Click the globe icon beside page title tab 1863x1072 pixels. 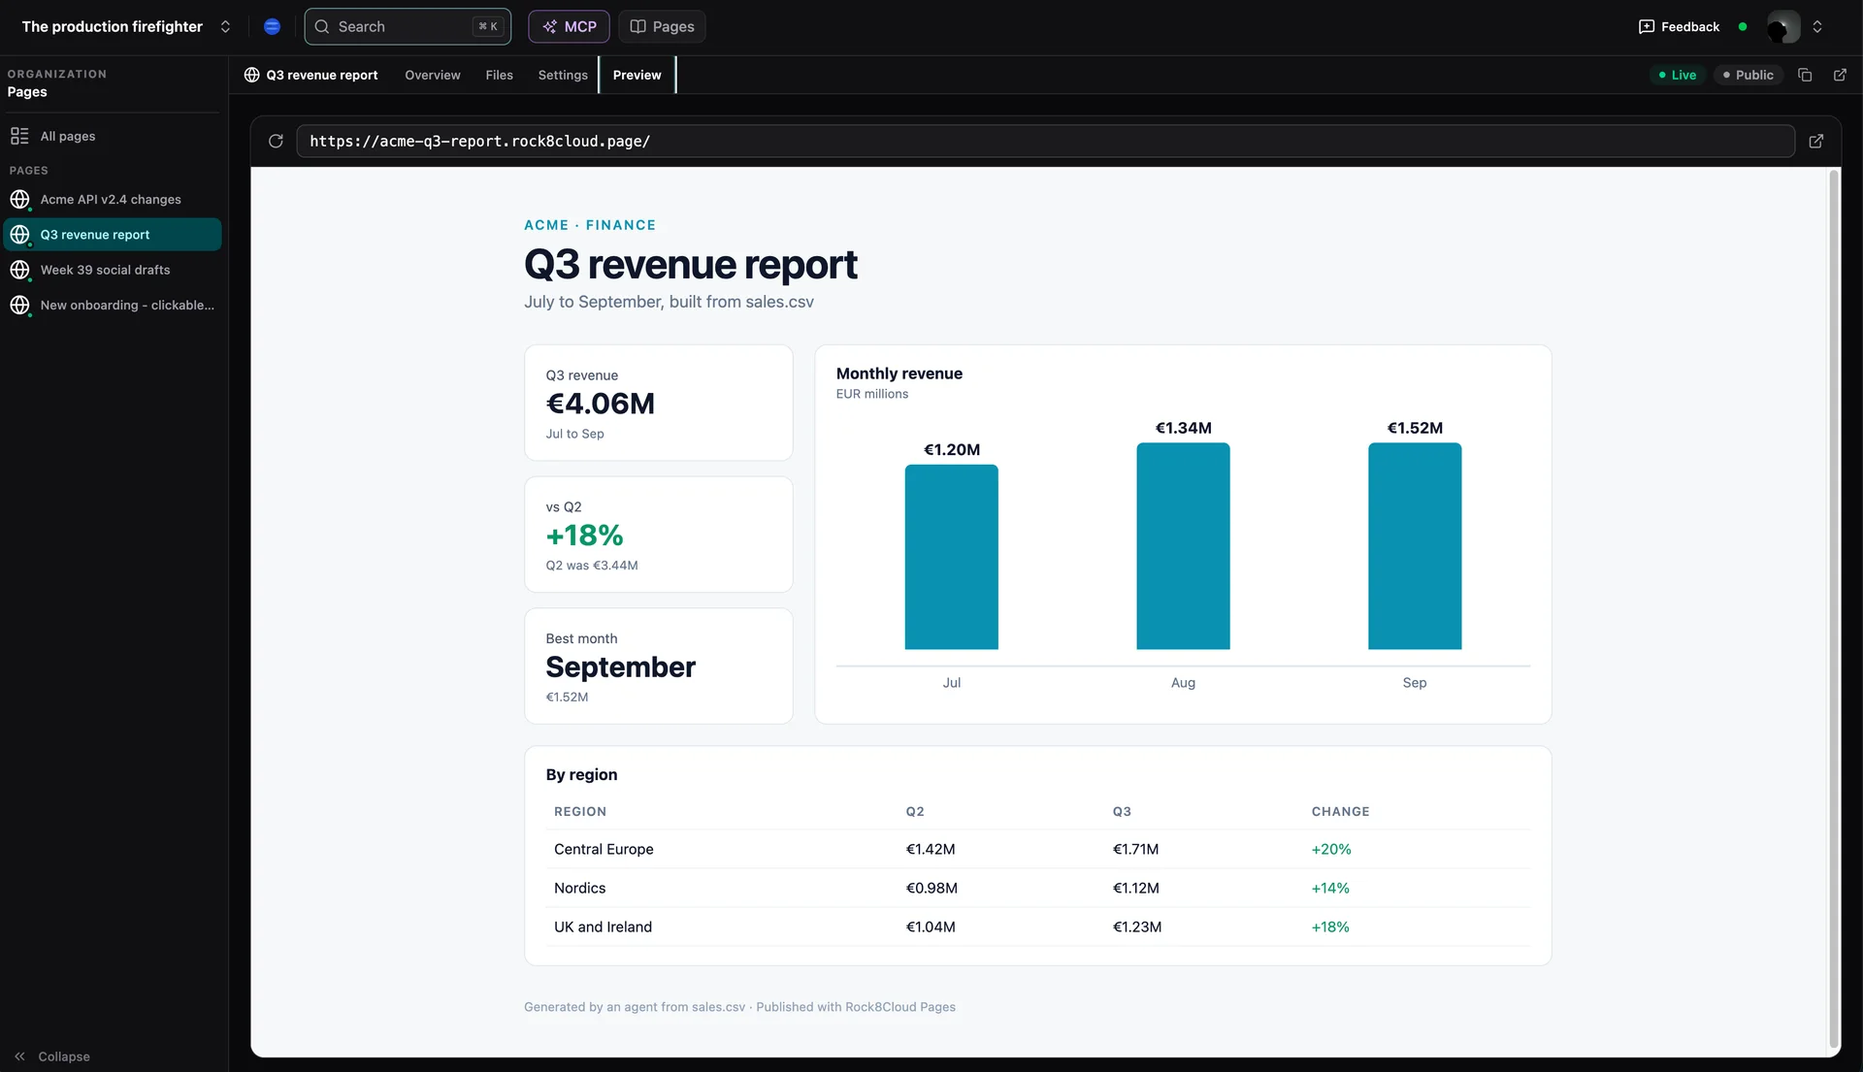(251, 75)
